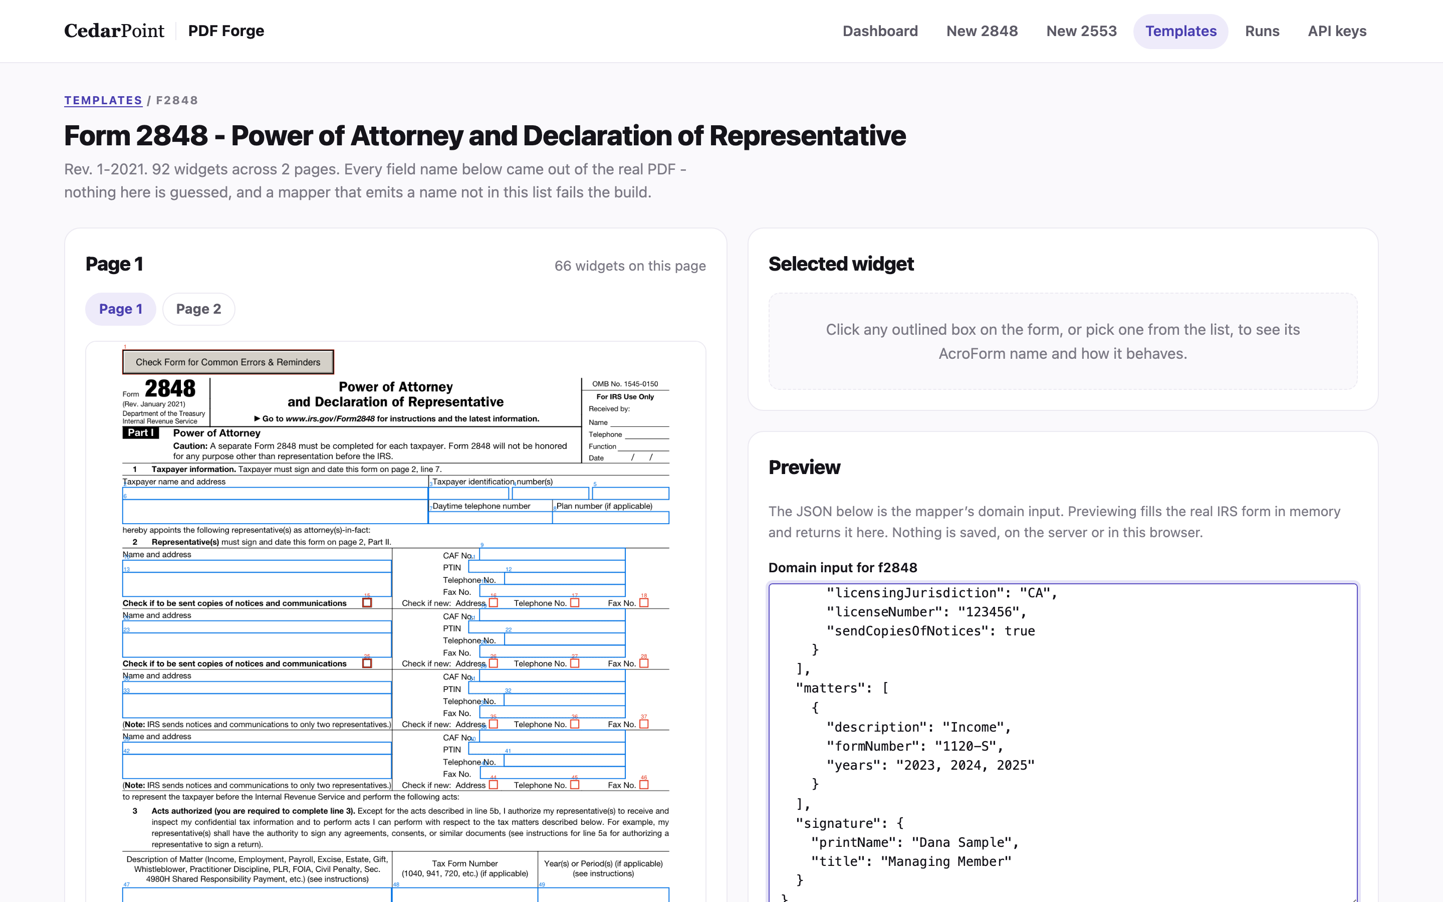
Task: Toggle notices copies checkbox numbered 15
Action: [367, 603]
